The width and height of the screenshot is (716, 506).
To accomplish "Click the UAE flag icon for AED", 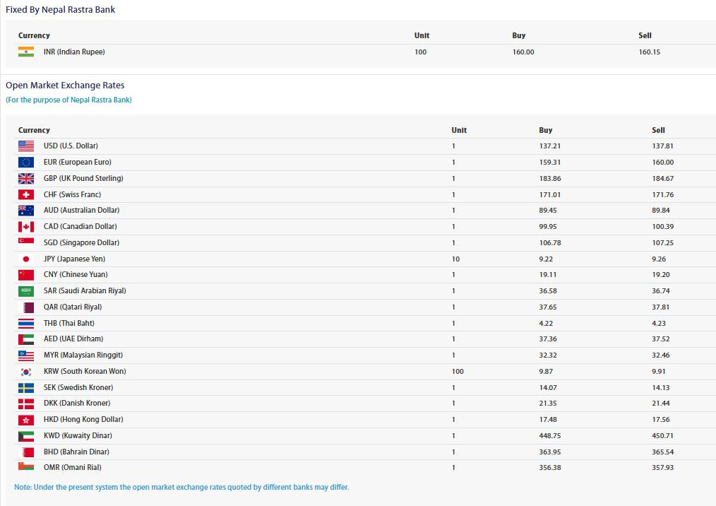I will coord(26,339).
